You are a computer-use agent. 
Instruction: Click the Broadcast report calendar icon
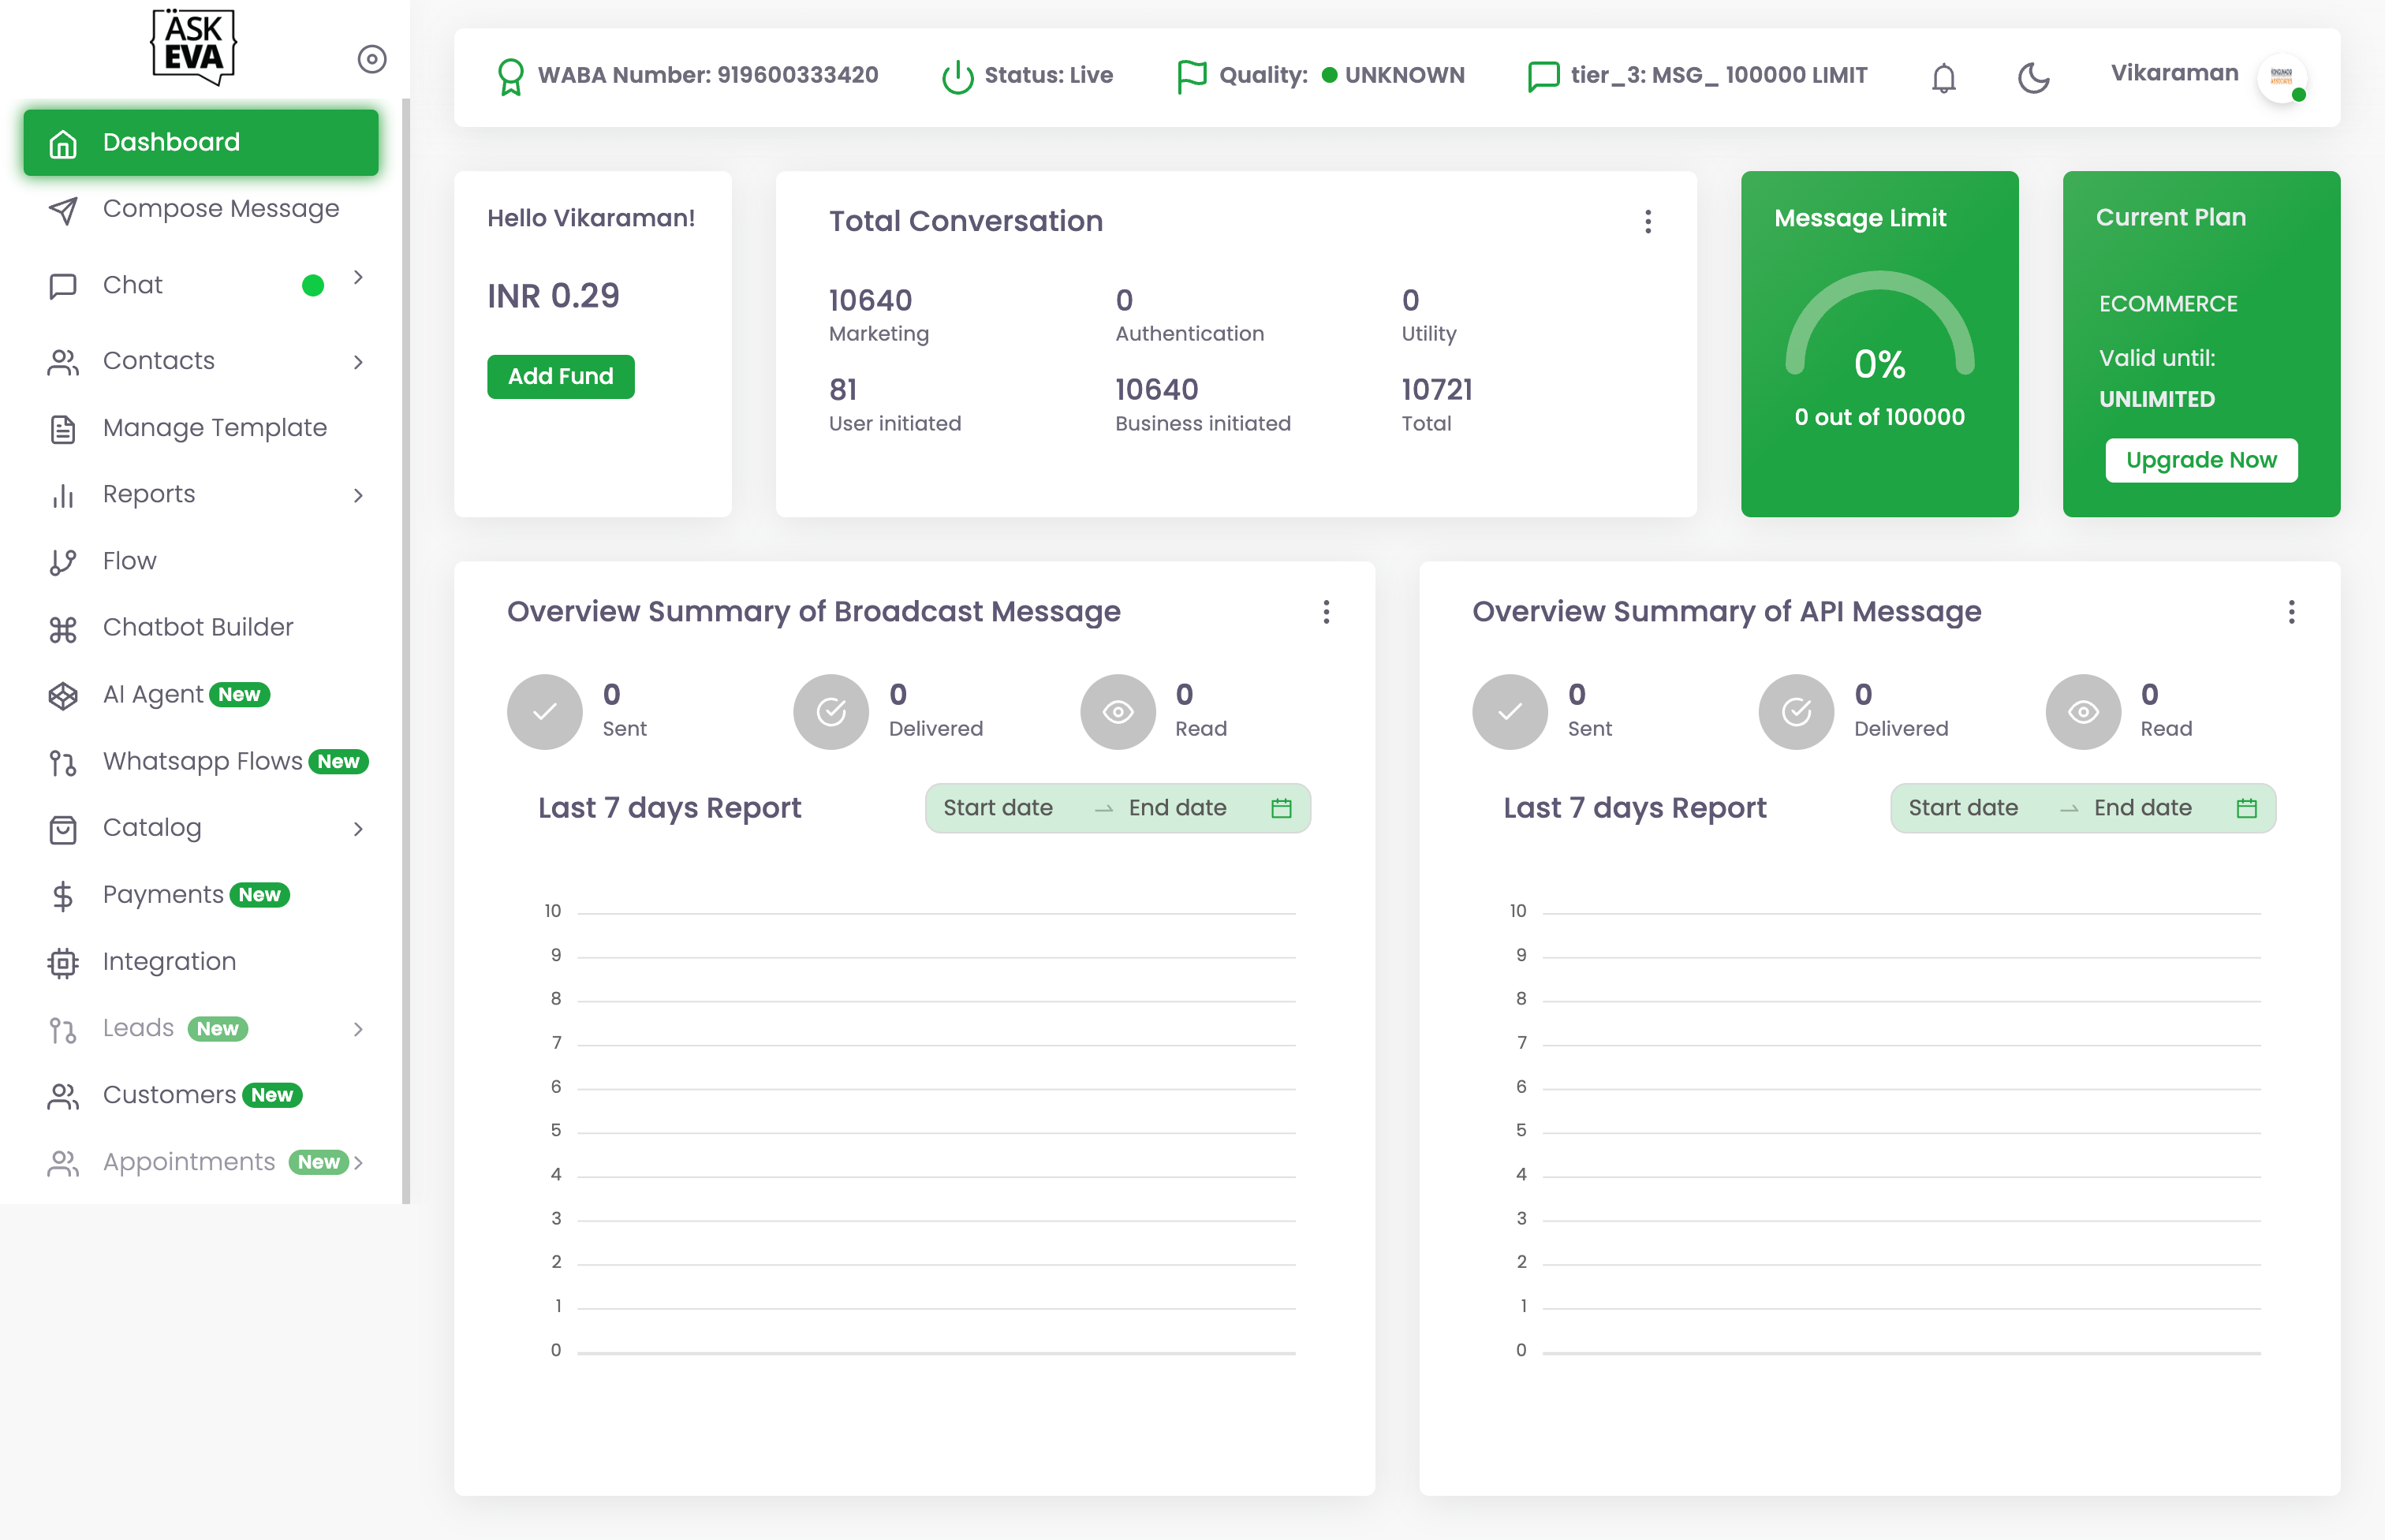(x=1281, y=808)
